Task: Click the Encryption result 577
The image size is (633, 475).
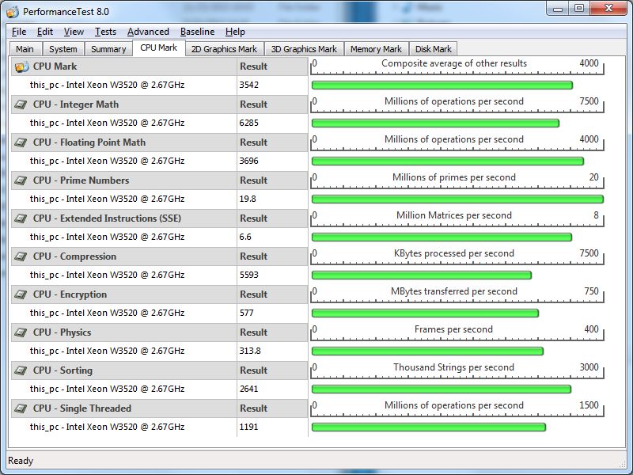Action: coord(246,313)
